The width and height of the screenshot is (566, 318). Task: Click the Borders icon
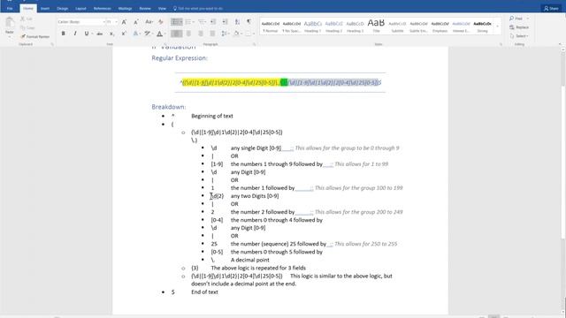coord(249,34)
